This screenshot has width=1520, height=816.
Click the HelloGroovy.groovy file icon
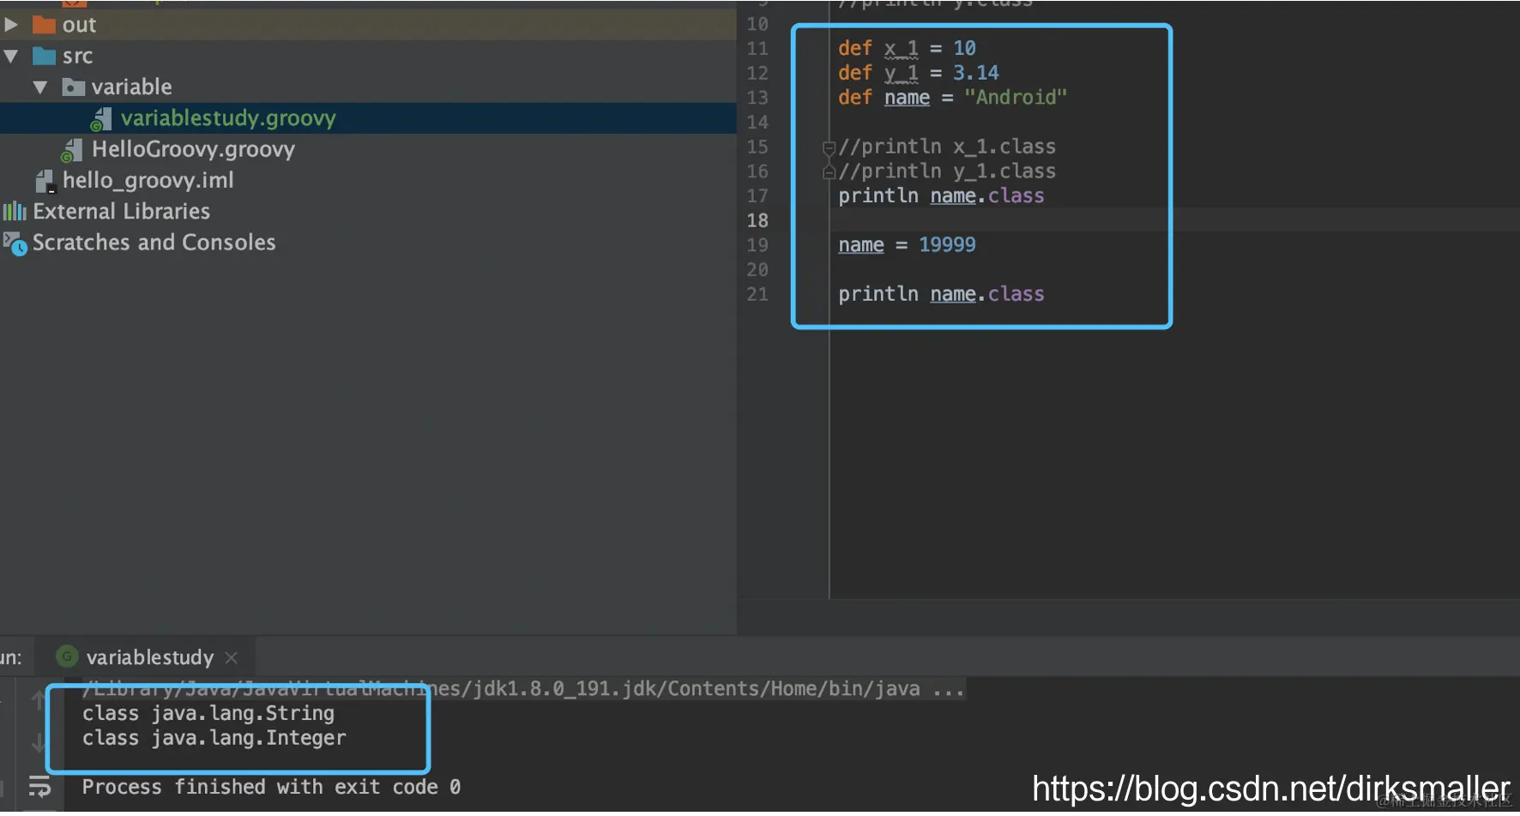coord(72,151)
